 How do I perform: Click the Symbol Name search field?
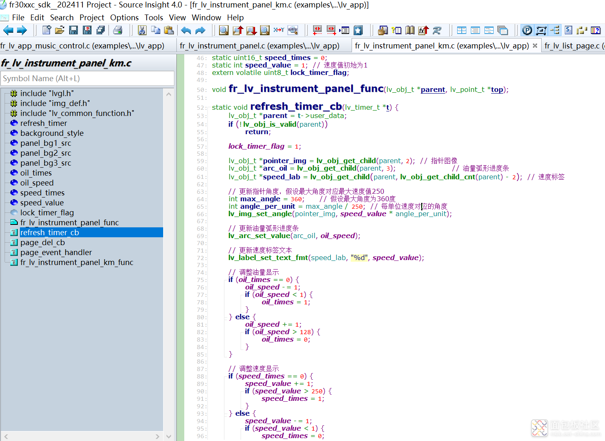click(87, 78)
